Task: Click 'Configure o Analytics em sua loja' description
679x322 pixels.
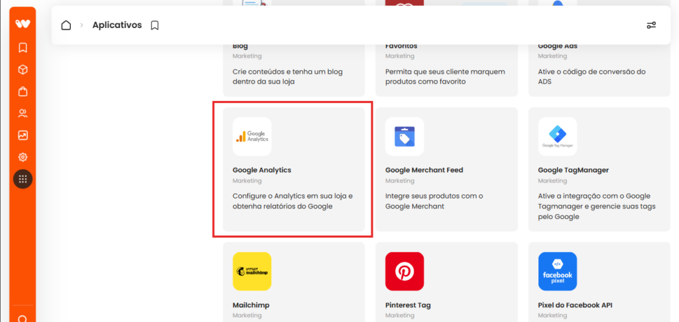Action: pos(292,201)
